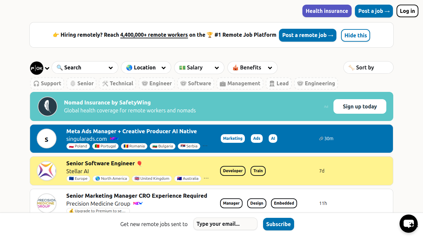Click the link icon beside 30m
The height and width of the screenshot is (238, 423).
click(x=321, y=139)
